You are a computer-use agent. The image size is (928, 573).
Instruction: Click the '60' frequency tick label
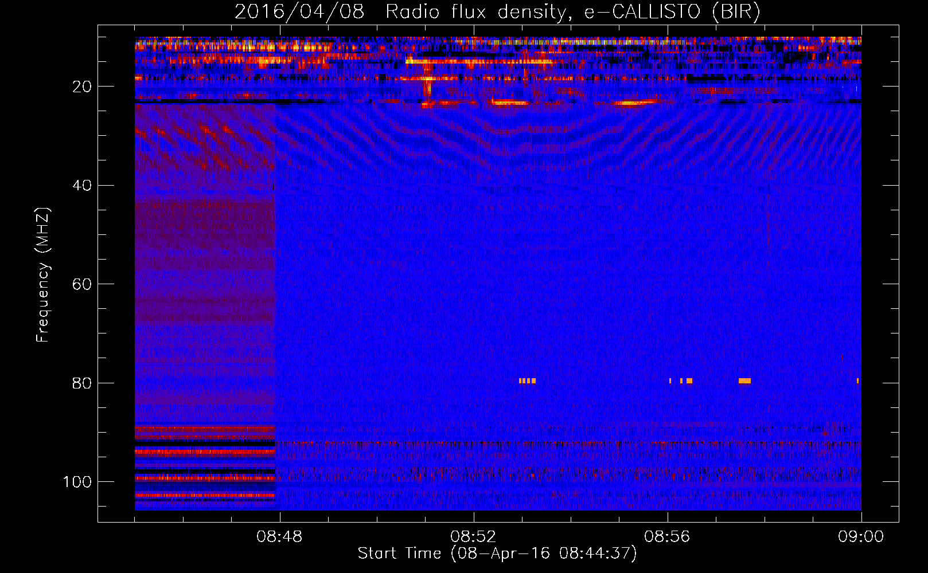82,284
